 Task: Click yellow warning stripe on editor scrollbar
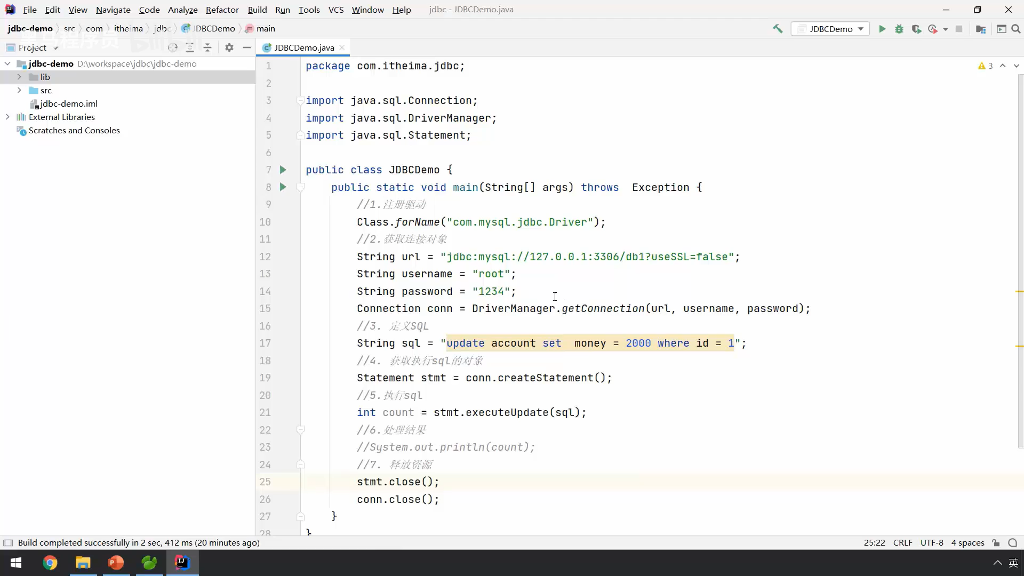tap(1019, 292)
